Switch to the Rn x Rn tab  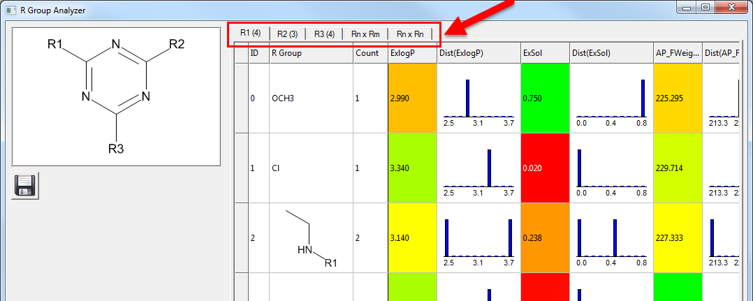pos(409,34)
